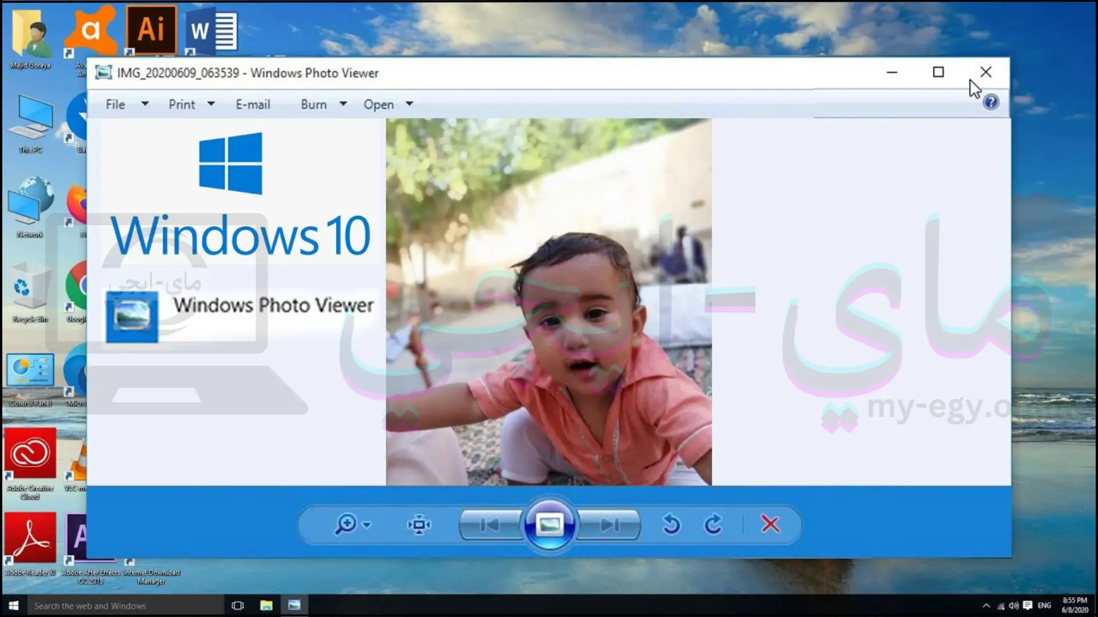Open the Control Panel desktop icon

coord(30,379)
